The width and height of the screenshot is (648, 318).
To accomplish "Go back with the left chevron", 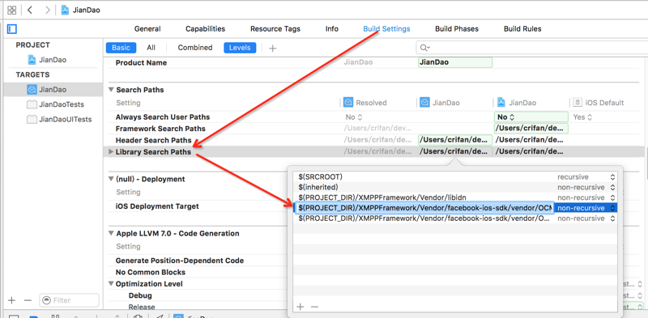I will click(x=30, y=11).
